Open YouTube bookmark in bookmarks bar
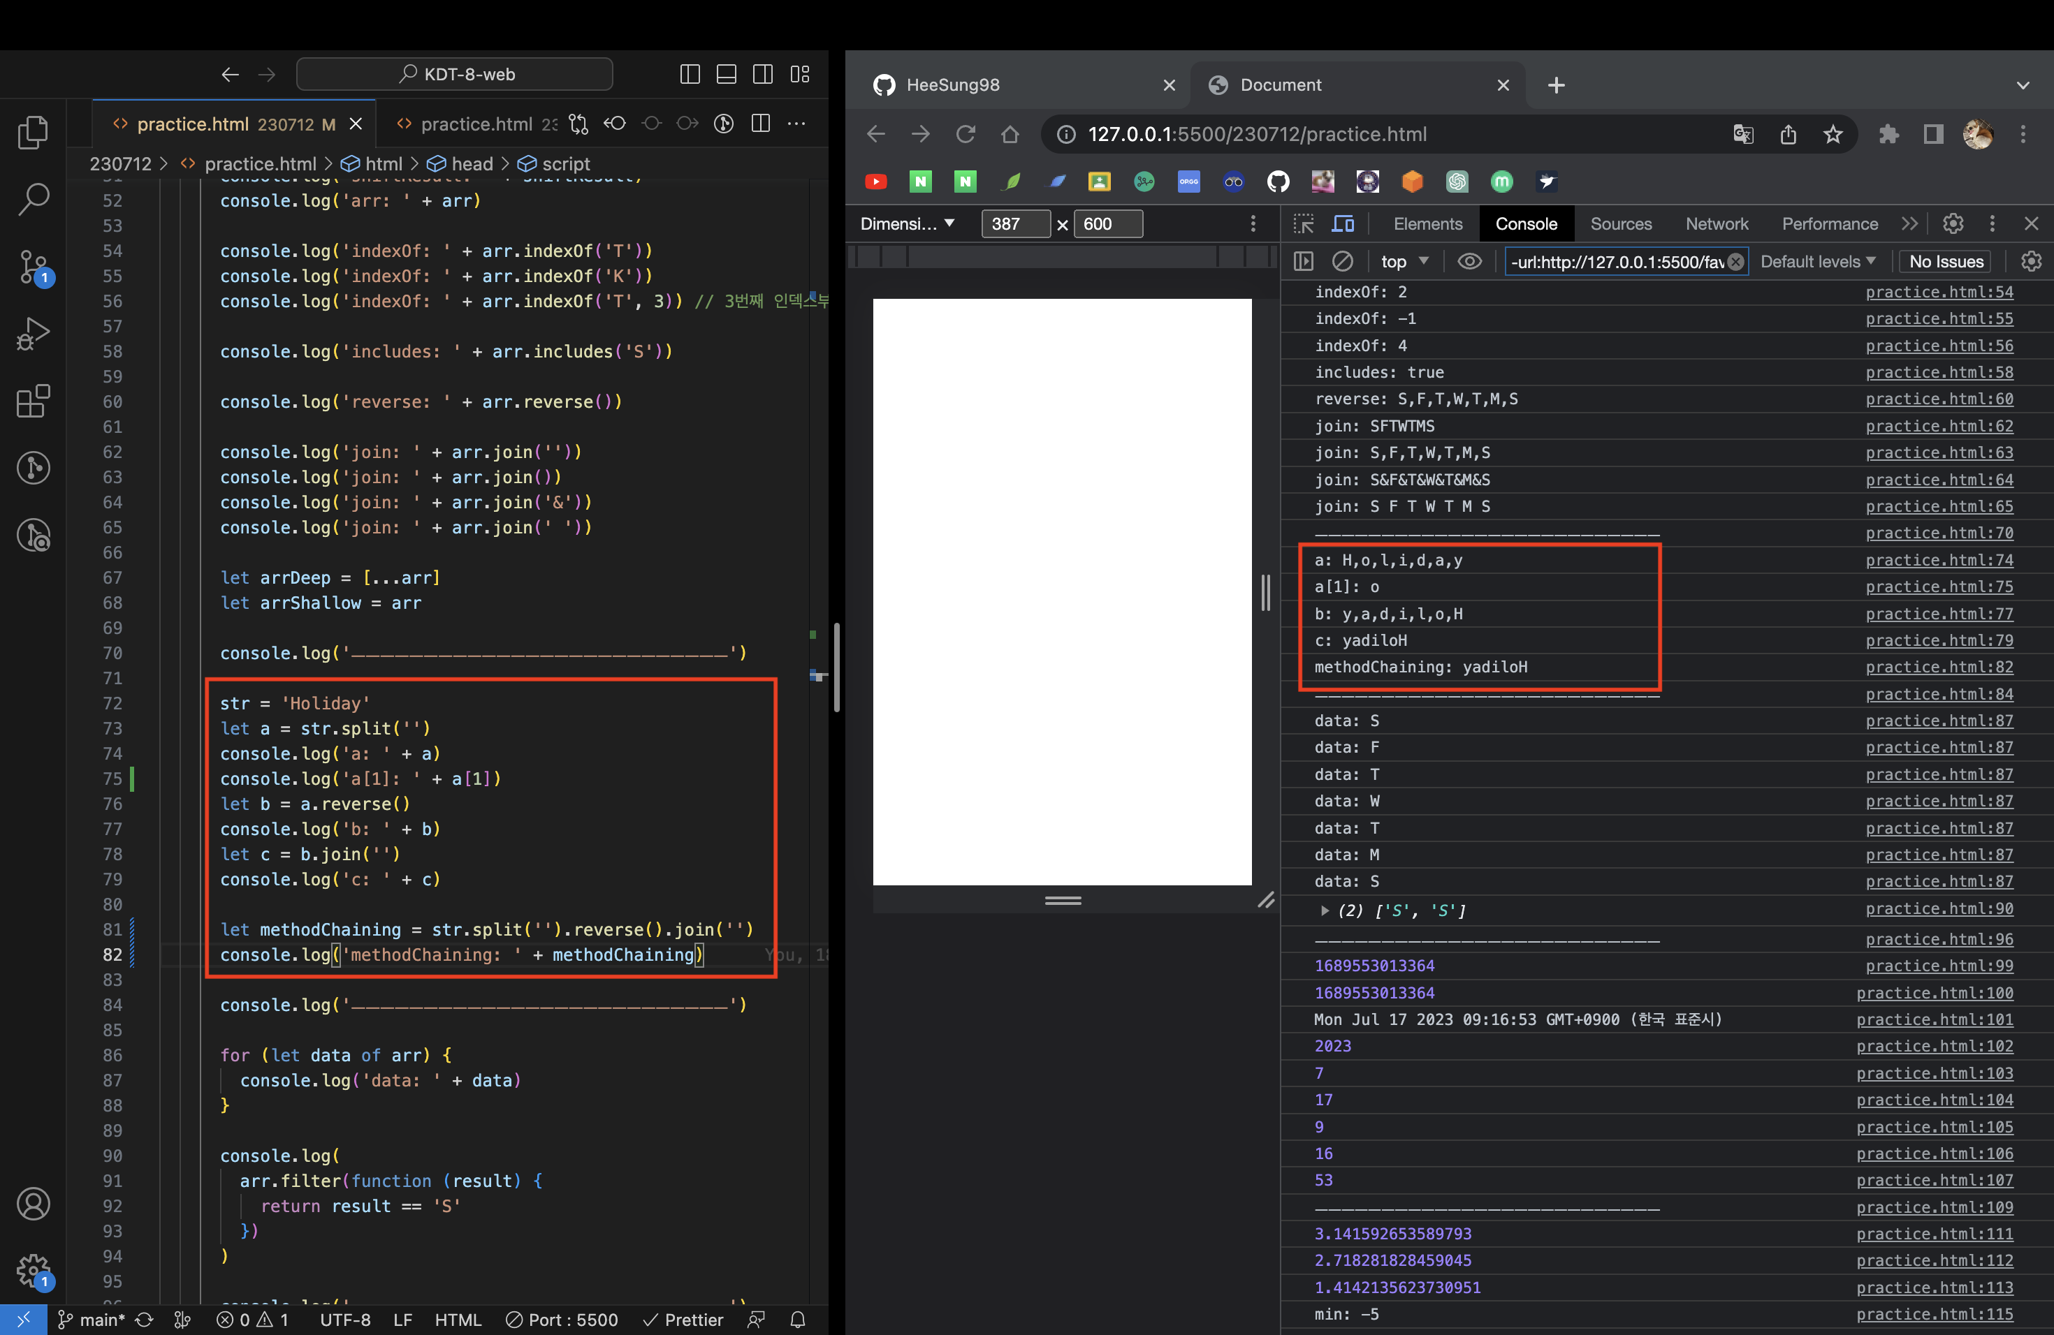 tap(875, 181)
